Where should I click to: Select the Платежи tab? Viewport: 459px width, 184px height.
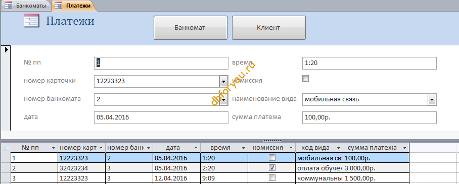(x=74, y=6)
